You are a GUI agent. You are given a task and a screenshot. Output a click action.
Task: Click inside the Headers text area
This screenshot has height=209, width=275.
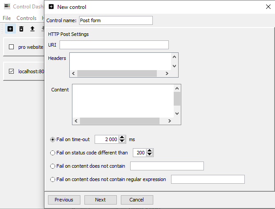(x=121, y=61)
